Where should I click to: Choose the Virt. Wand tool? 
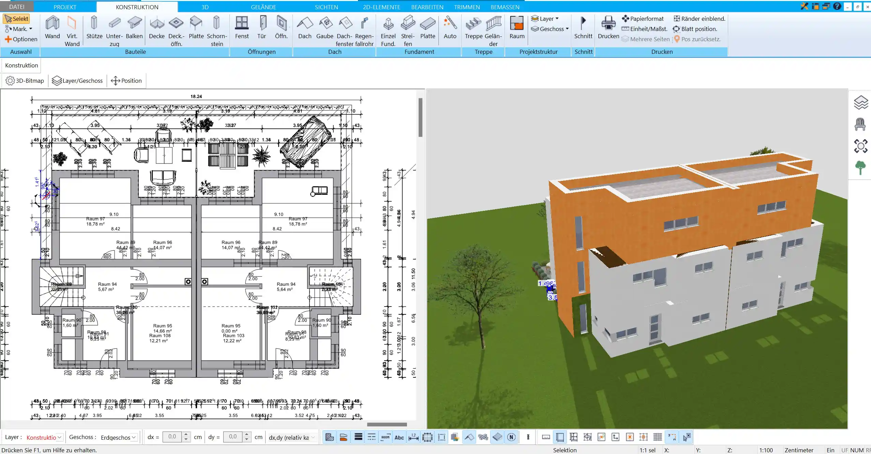[x=72, y=31]
